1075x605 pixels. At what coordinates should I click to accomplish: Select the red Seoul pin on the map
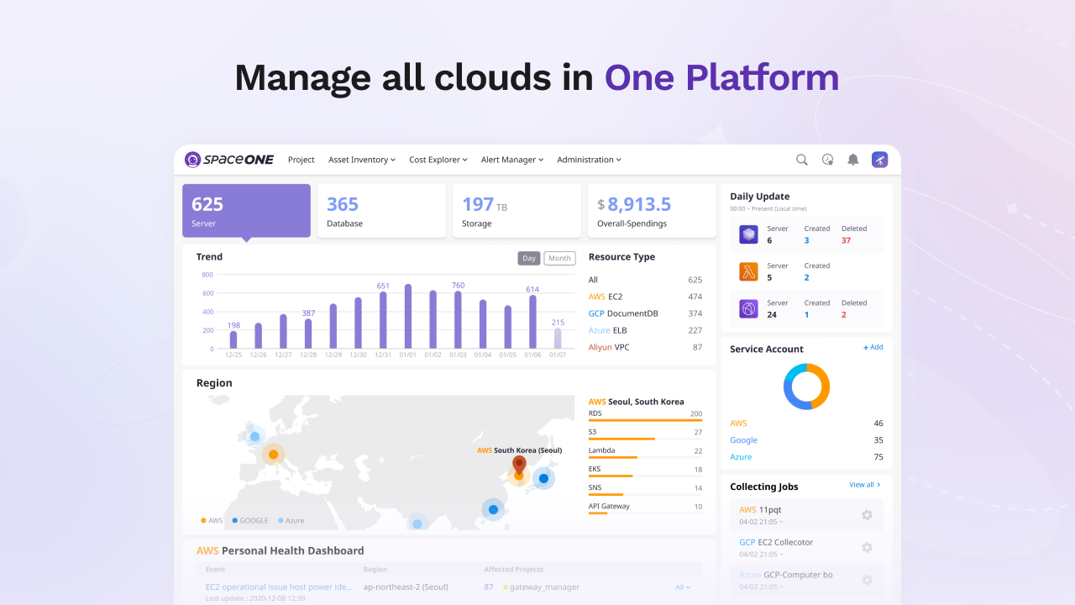[x=519, y=465]
